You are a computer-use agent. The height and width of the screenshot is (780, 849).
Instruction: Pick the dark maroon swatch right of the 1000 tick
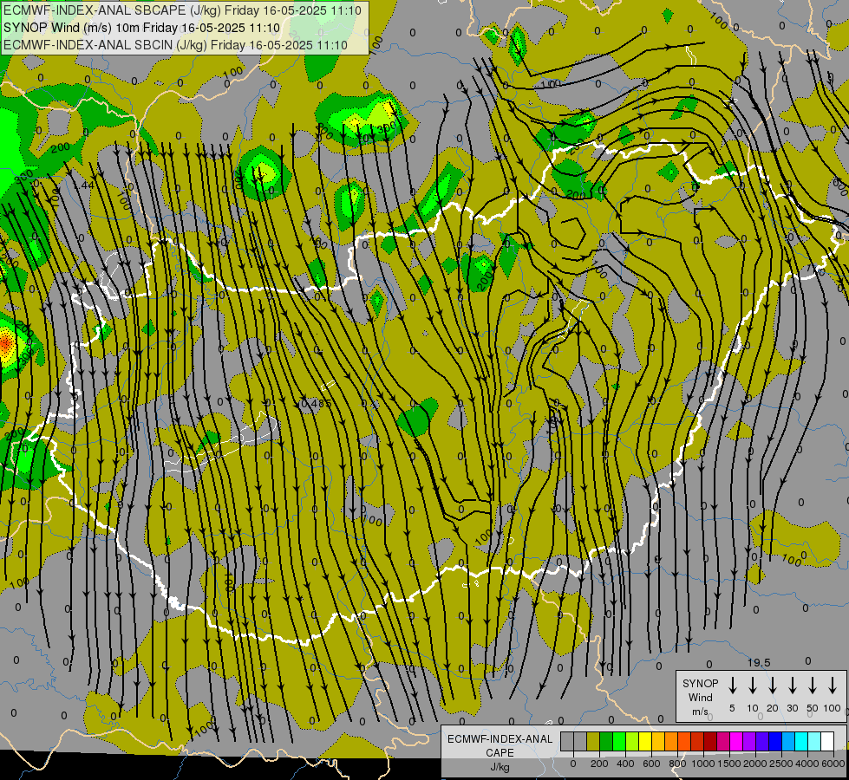(x=710, y=741)
